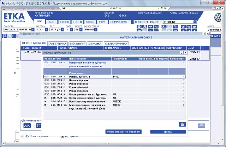Select the Наличие В radio option
The image size is (226, 147).
tap(106, 16)
